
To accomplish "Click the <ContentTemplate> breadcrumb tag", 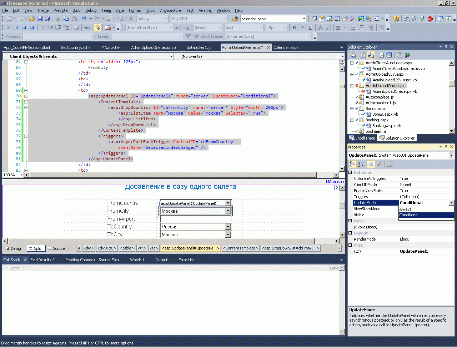I will [x=241, y=248].
